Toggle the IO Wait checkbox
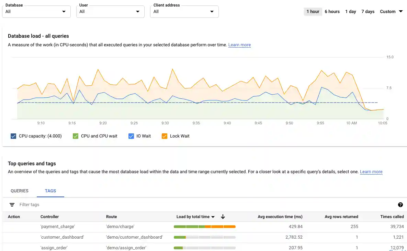This screenshot has height=251, width=407. [131, 136]
